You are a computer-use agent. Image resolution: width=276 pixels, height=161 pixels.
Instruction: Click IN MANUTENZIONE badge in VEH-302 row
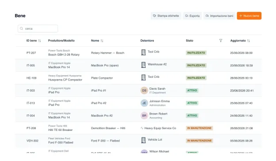click(199, 141)
